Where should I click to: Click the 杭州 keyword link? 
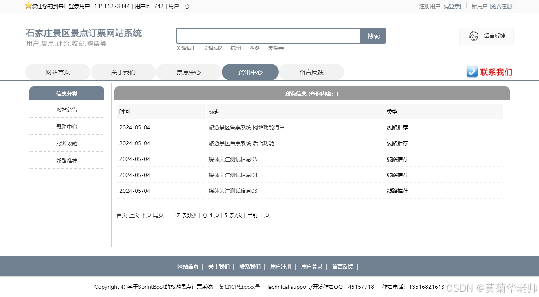236,48
